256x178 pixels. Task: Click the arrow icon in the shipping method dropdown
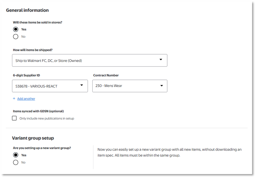pos(161,60)
